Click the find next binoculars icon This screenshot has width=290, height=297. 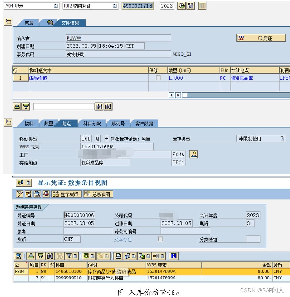pyautogui.click(x=108, y=106)
